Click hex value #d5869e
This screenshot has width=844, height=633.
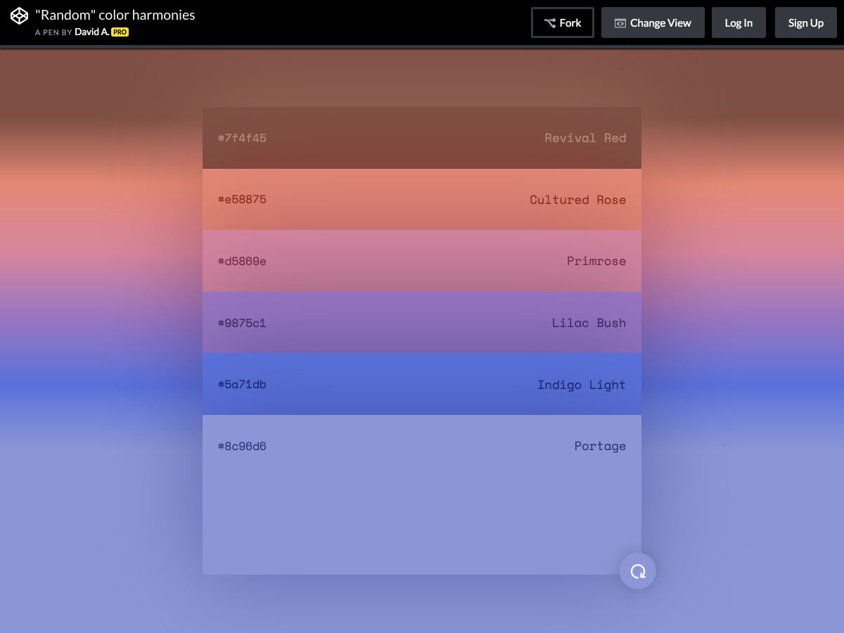click(x=242, y=261)
